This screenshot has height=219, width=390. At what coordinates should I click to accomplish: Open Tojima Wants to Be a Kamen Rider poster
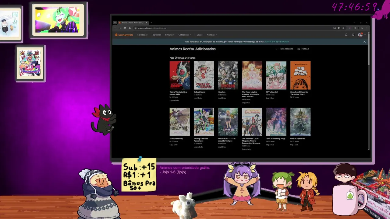(179, 75)
